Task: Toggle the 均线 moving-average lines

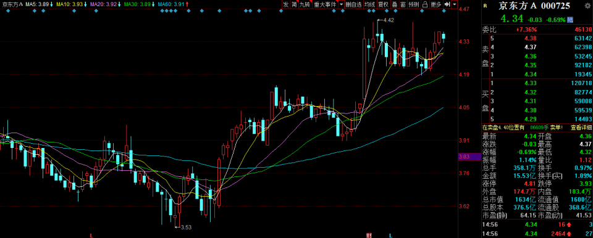Action: coord(369,4)
